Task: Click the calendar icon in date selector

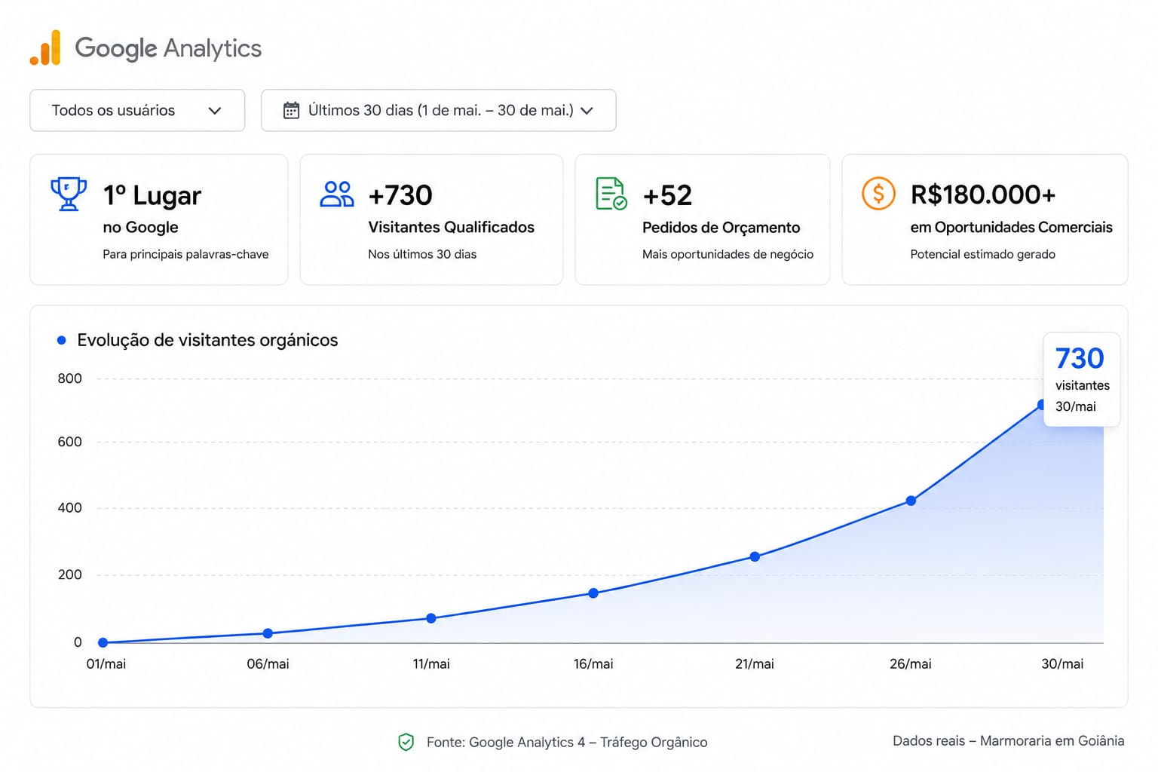Action: click(x=291, y=110)
